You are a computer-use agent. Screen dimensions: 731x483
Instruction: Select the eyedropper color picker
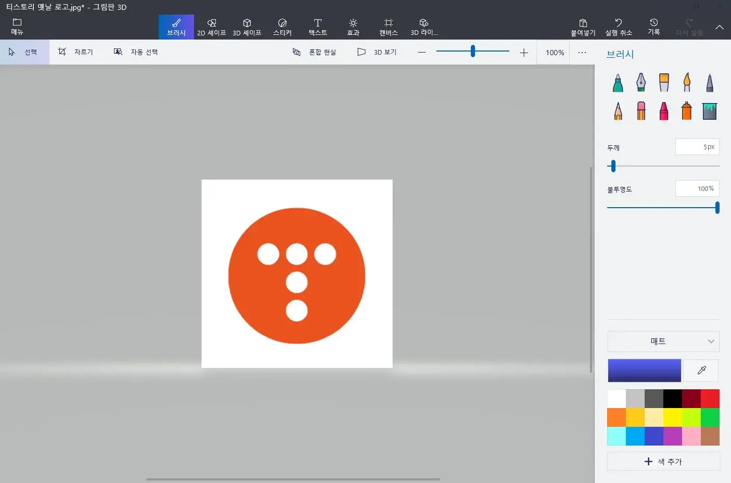point(701,371)
